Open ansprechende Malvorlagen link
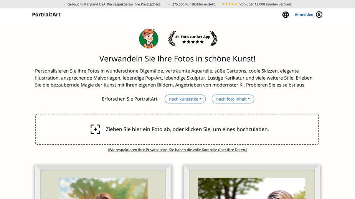Screen dimensions: 355x199 pos(91,78)
